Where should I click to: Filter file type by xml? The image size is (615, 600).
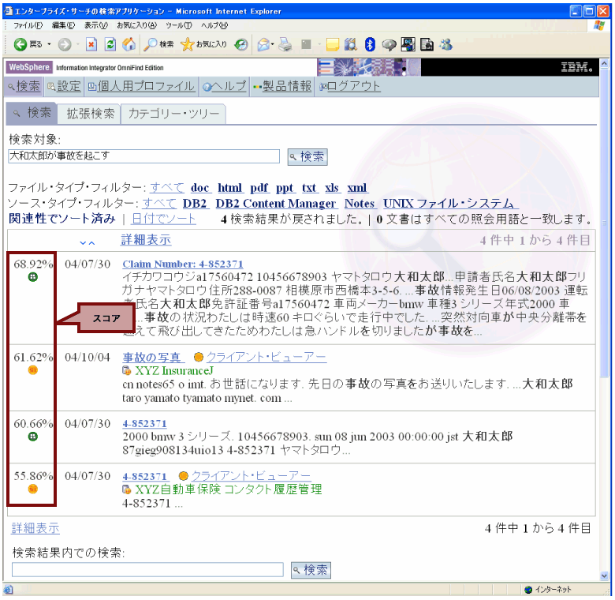click(x=357, y=188)
